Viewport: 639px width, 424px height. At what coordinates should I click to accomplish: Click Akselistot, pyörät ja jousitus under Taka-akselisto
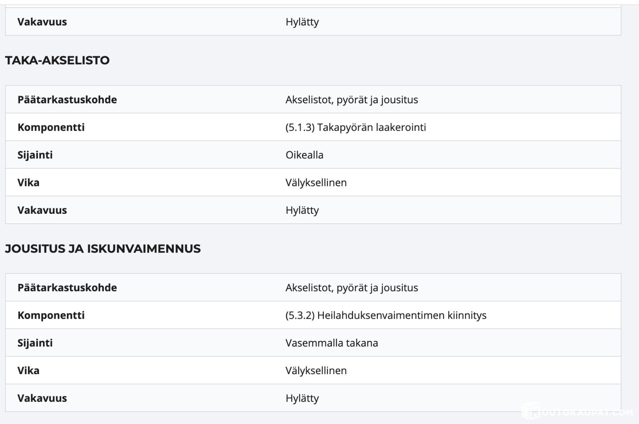point(351,99)
